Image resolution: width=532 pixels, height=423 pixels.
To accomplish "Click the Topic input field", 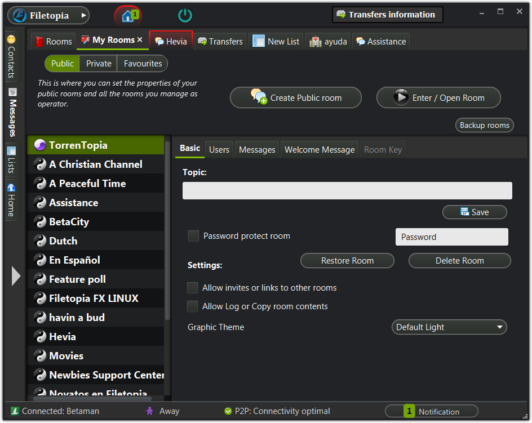I will click(347, 190).
